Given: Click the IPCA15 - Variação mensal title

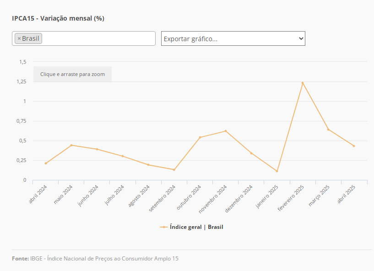Looking at the screenshot, I should coord(58,18).
